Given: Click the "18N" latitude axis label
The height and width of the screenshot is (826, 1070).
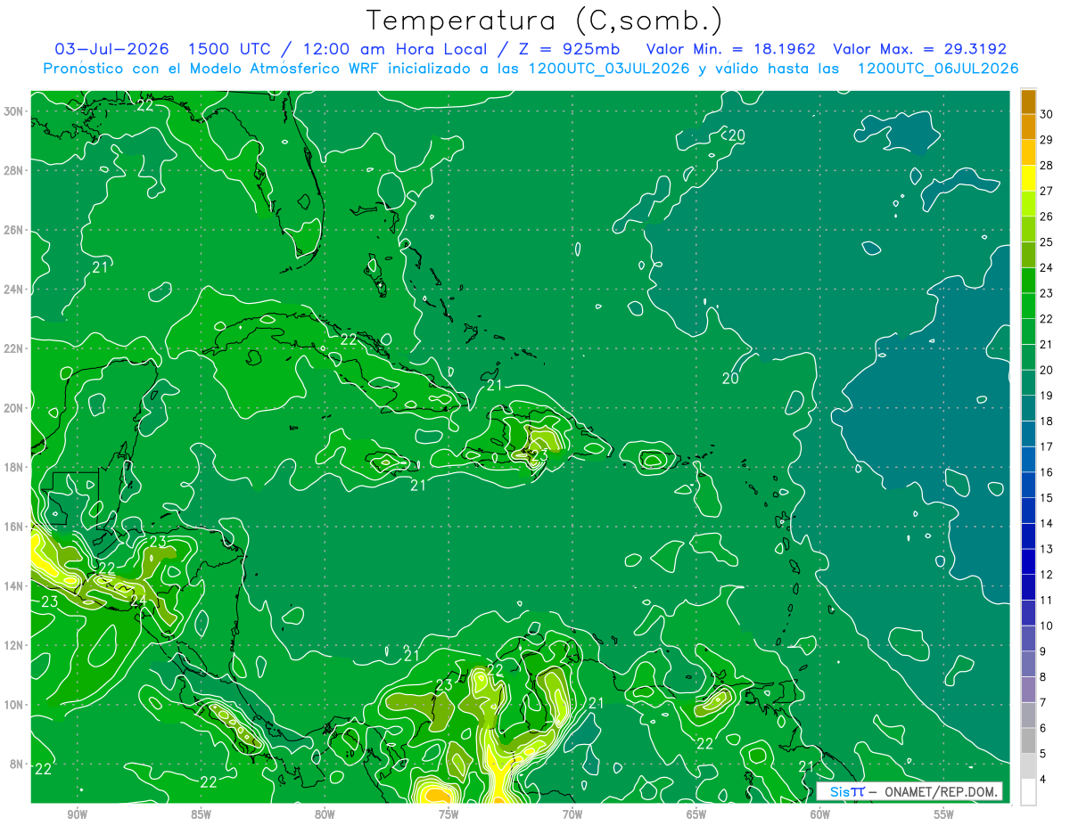Looking at the screenshot, I should [13, 467].
